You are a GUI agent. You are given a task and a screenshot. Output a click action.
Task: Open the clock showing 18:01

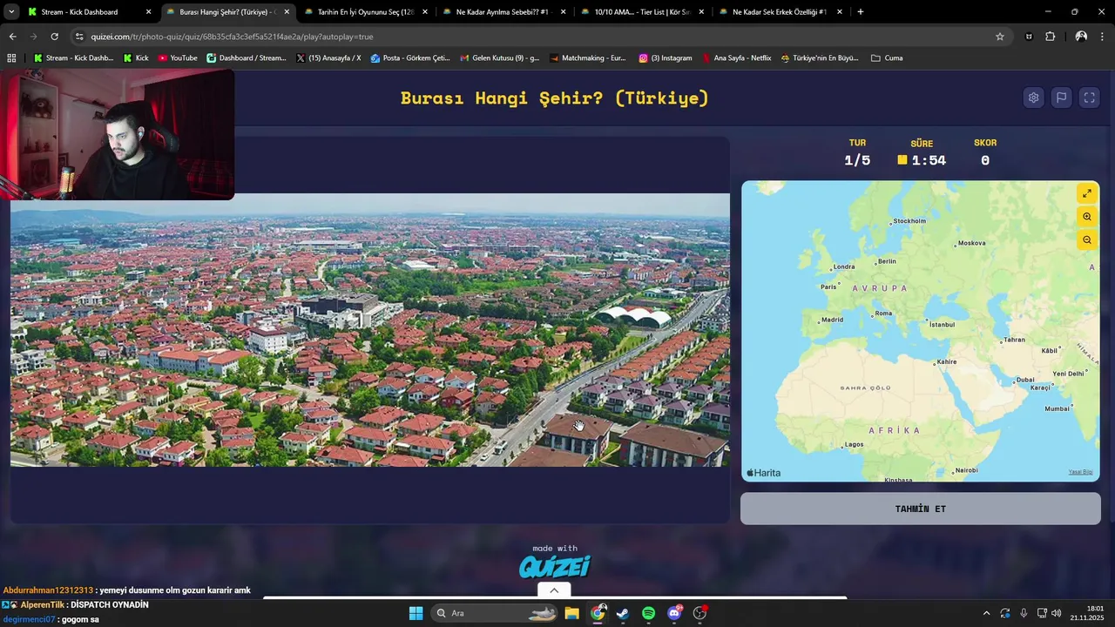[x=1088, y=613]
